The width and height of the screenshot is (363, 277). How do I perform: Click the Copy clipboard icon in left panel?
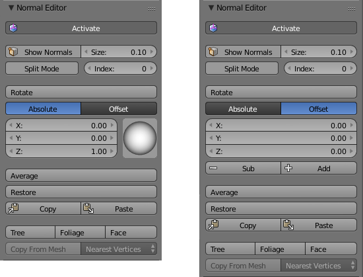13,208
